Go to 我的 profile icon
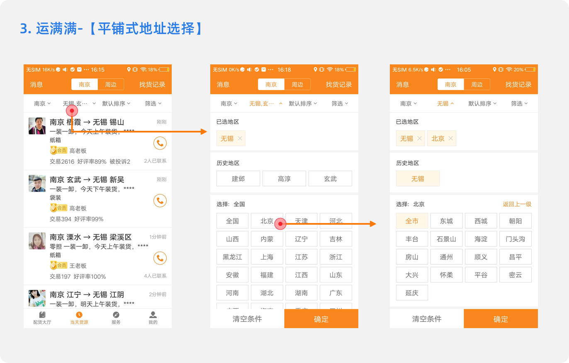Viewport: 569px width, 363px height. point(153,318)
